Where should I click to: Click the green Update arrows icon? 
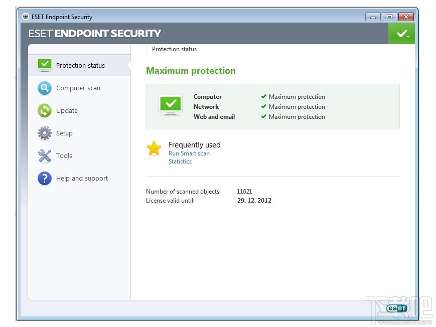[x=44, y=110]
